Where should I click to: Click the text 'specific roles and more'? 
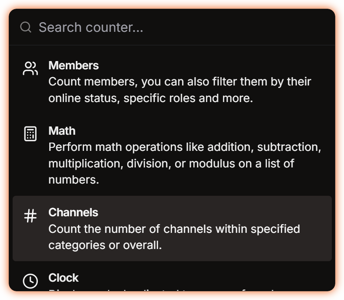point(188,98)
